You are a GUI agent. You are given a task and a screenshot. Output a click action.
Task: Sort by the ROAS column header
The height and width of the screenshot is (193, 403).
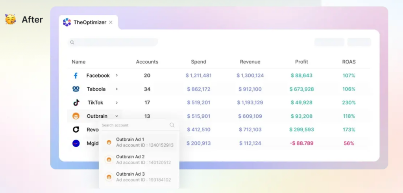pos(349,62)
